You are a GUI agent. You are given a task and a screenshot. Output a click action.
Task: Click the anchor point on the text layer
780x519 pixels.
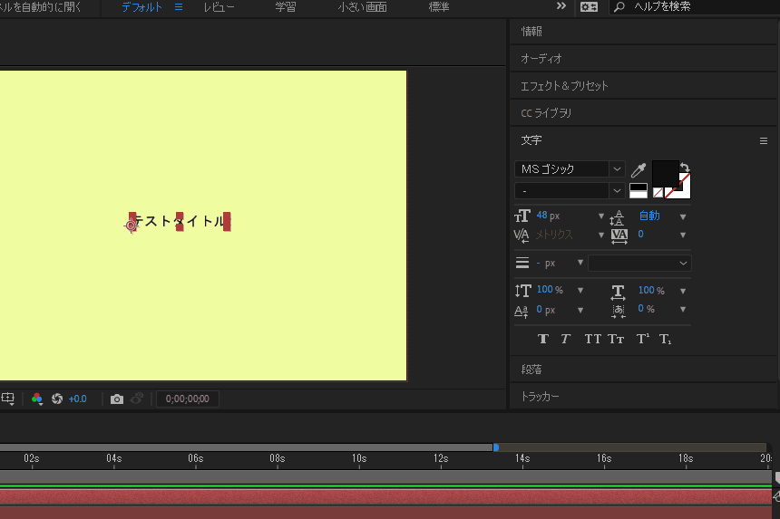(132, 226)
